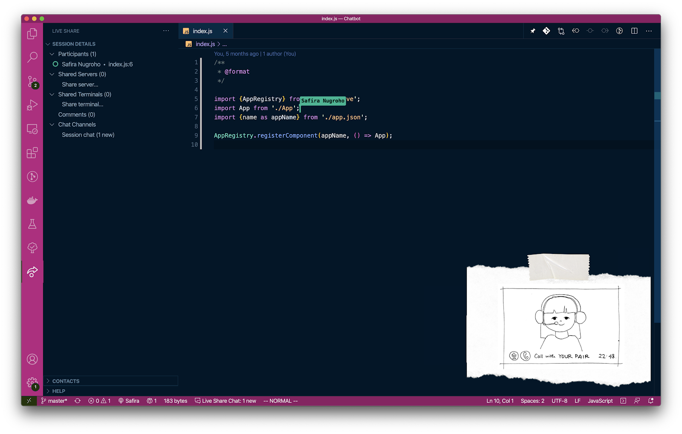The image size is (682, 434).
Task: Open the Manage gear menu
Action: tap(32, 383)
